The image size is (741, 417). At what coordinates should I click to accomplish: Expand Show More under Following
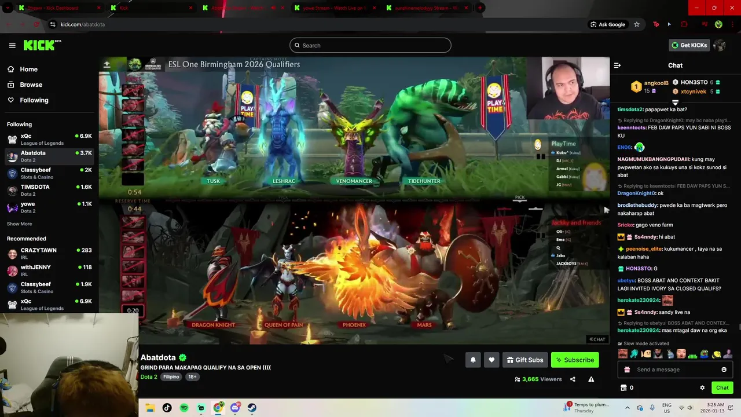click(19, 224)
